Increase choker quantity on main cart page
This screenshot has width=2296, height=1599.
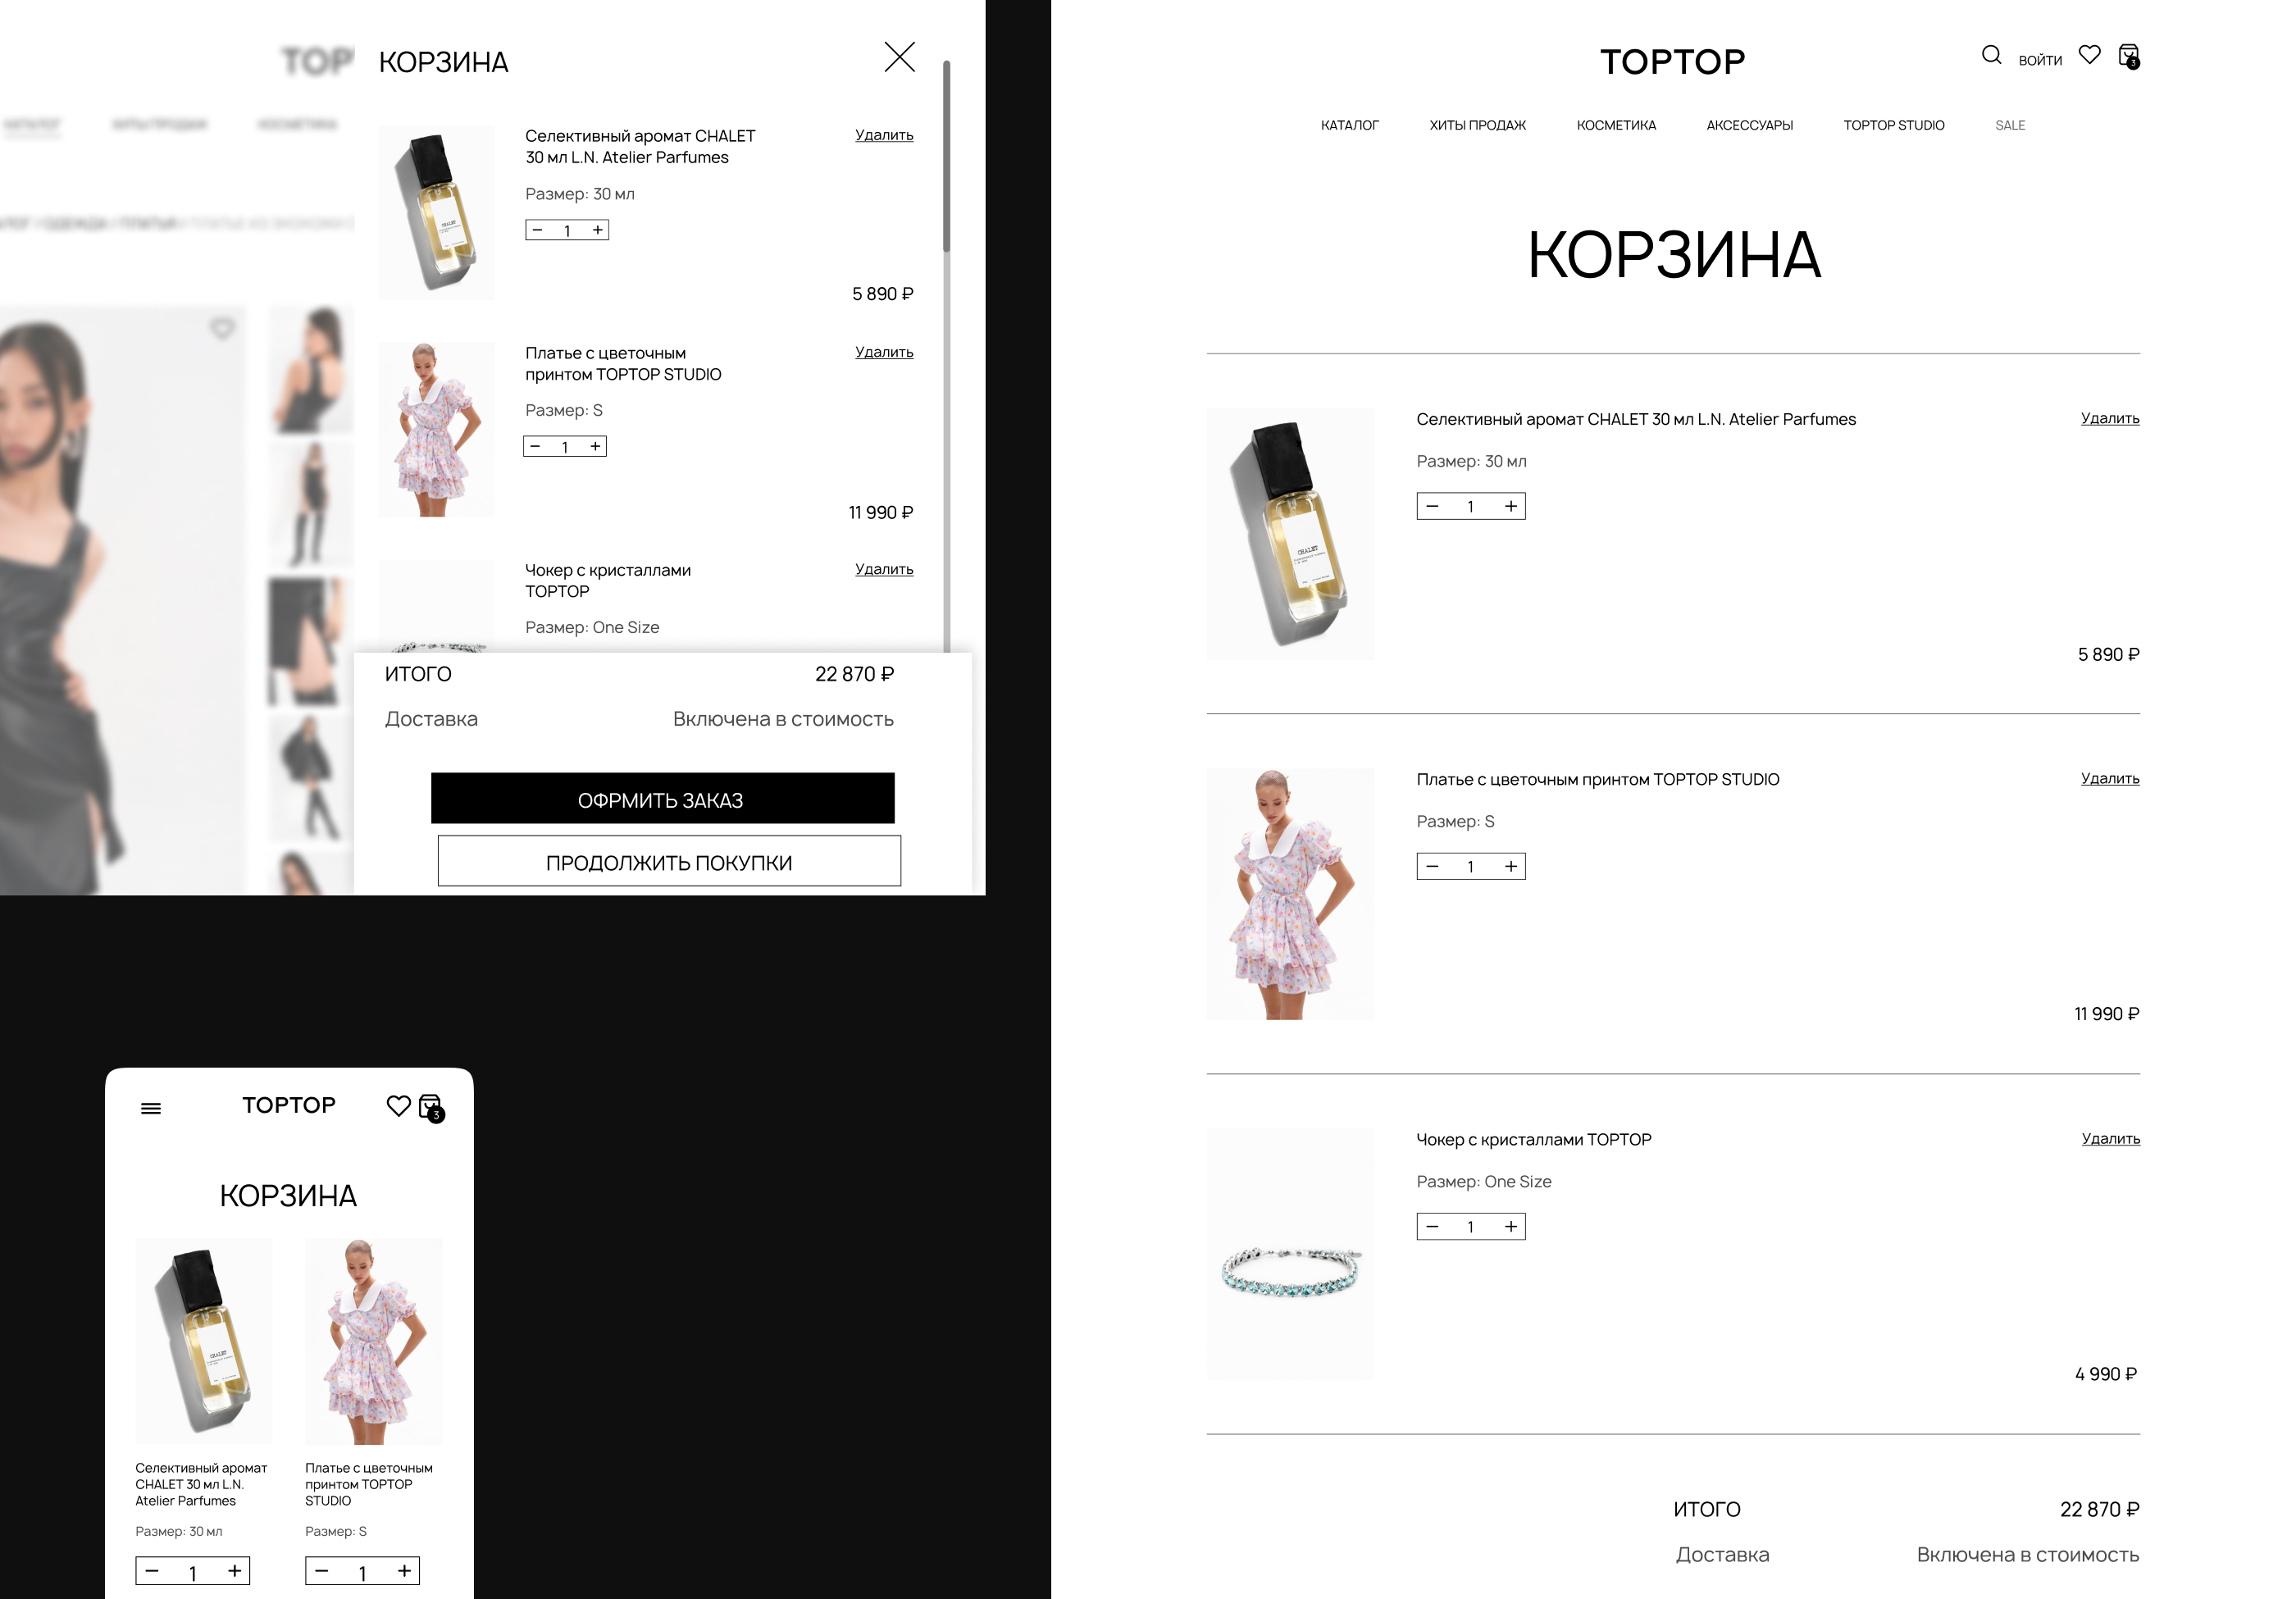(x=1510, y=1227)
